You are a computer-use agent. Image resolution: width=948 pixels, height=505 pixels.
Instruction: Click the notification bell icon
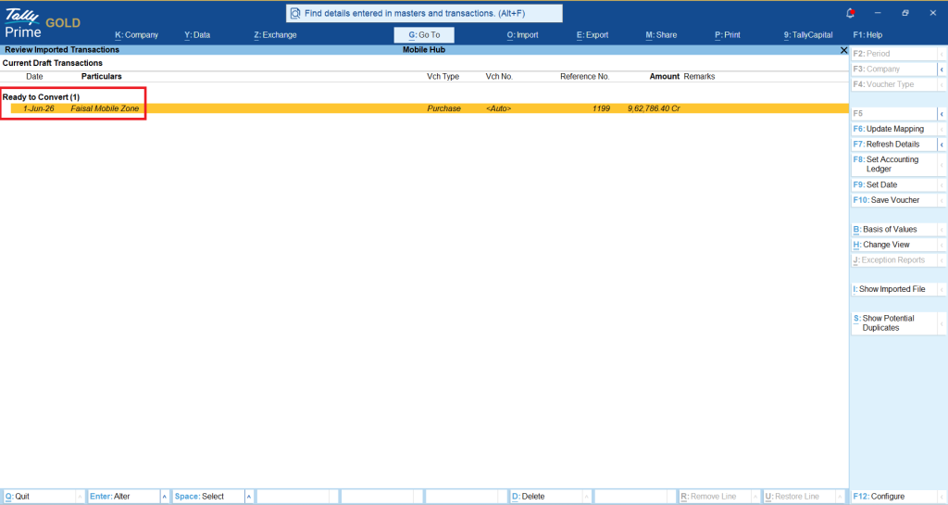pyautogui.click(x=850, y=13)
